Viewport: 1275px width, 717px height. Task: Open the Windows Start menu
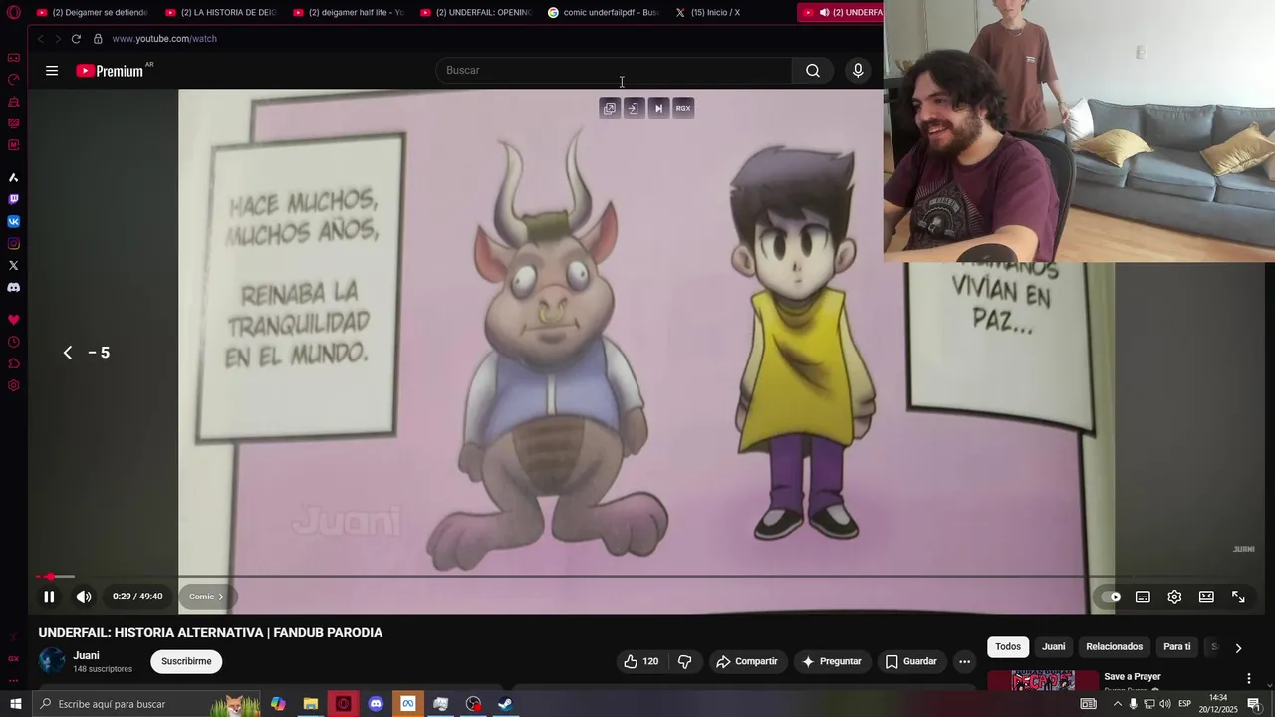coord(15,704)
